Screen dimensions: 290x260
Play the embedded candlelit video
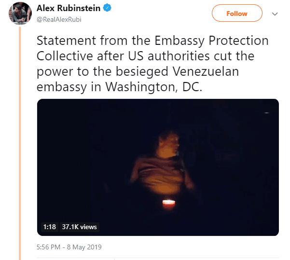click(x=158, y=167)
